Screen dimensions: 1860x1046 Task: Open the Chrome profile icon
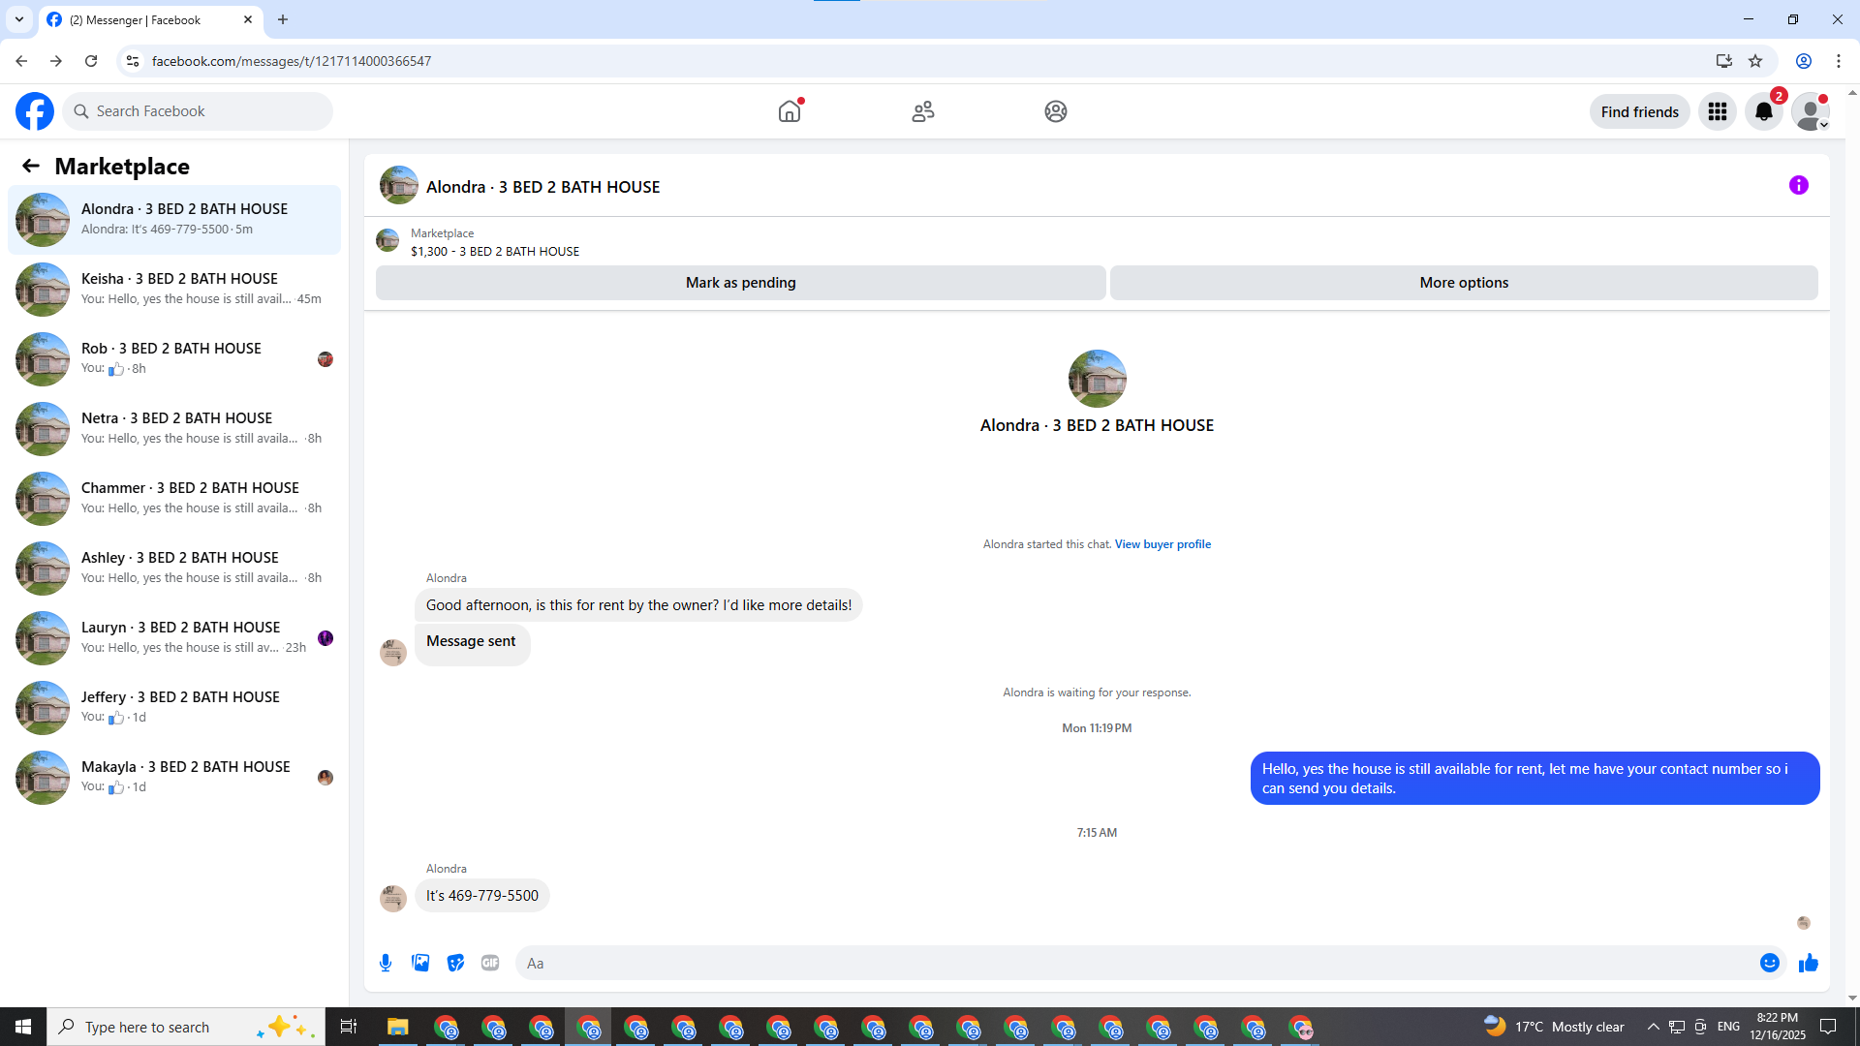[x=1804, y=61]
